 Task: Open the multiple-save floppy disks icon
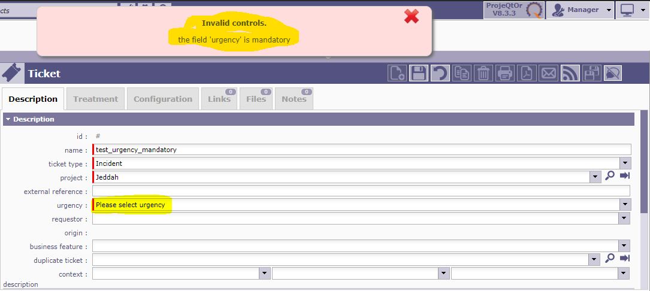point(591,74)
